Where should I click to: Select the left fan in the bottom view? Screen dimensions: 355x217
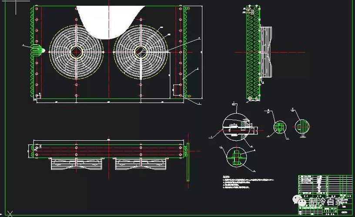77,164
